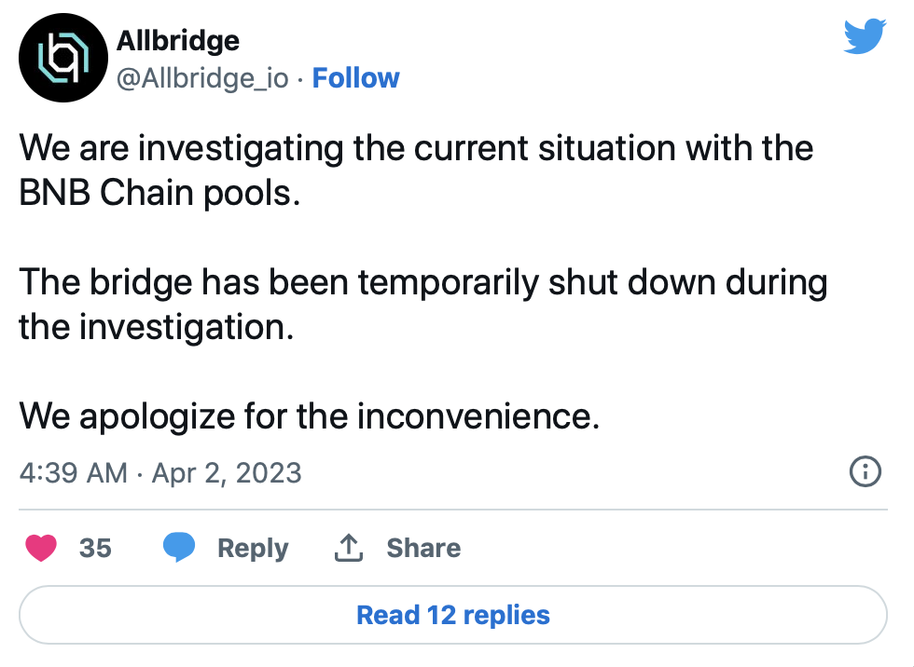Open the @Allbridge_io handle link
This screenshot has width=914, height=667.
[202, 78]
